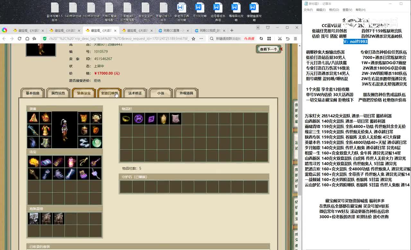Click the golden mask equipment icon
This screenshot has width=411, height=250.
(x=84, y=118)
